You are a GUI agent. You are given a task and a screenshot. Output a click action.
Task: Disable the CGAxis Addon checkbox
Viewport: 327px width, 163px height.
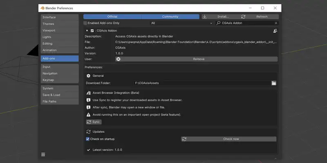coord(92,31)
